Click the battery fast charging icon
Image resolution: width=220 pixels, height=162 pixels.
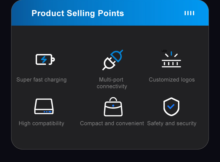[45, 60]
